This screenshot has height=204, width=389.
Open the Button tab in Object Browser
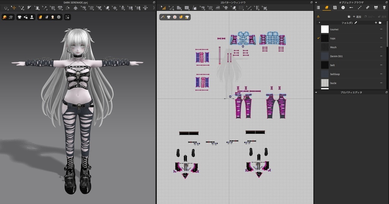point(343,8)
